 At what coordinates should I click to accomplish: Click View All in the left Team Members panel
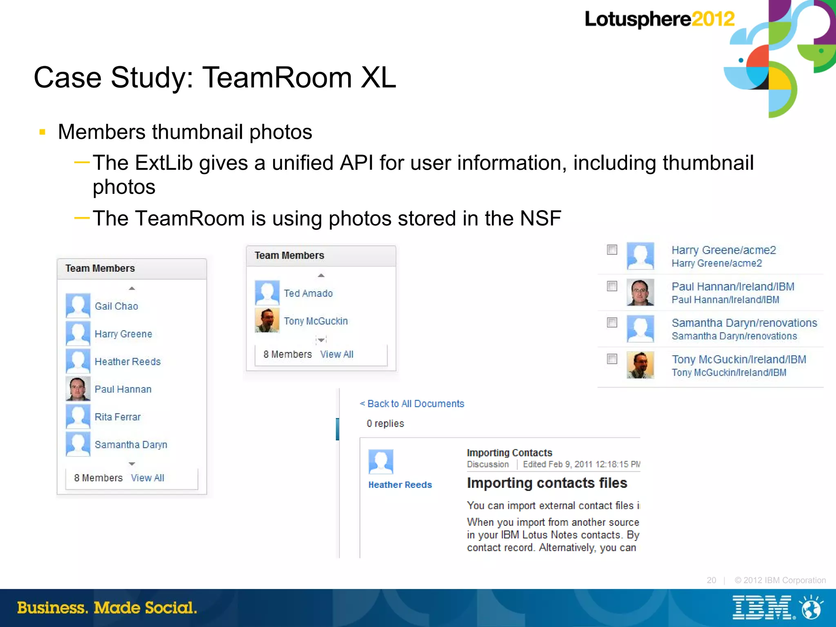tap(147, 478)
